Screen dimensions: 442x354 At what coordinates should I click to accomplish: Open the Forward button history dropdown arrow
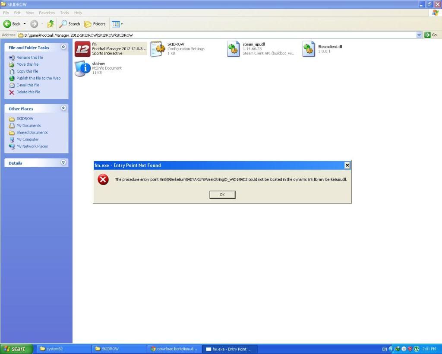tap(42, 24)
